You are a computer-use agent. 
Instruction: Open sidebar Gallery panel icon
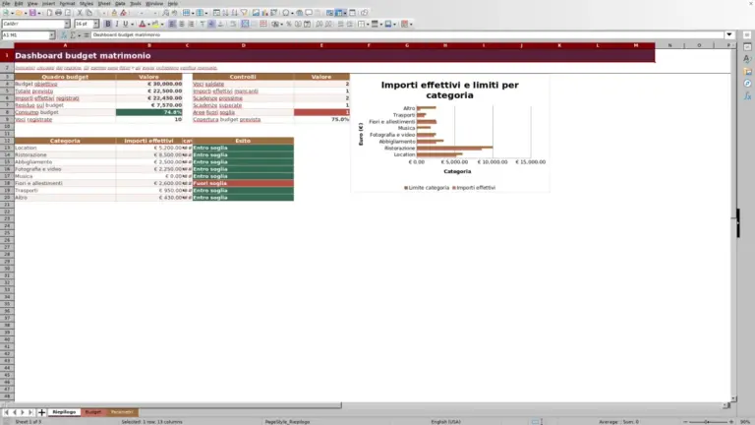point(747,71)
